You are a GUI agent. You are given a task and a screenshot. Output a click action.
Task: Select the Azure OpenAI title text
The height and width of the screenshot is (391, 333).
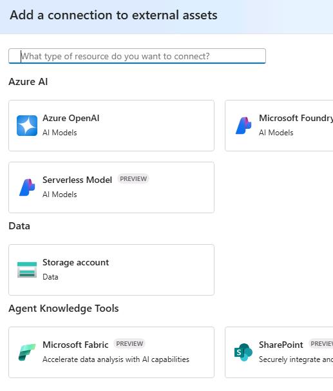[x=71, y=118]
